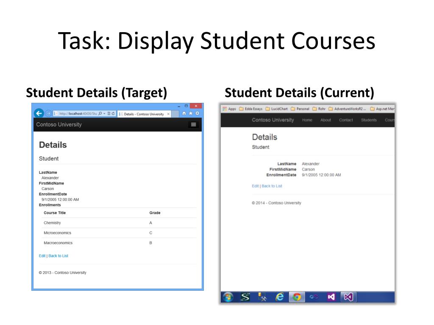This screenshot has height=325, width=434.
Task: Open the infinity-symbol app in the taskbar
Action: click(x=314, y=297)
